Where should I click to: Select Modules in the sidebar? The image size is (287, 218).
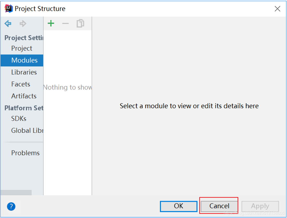tap(22, 60)
